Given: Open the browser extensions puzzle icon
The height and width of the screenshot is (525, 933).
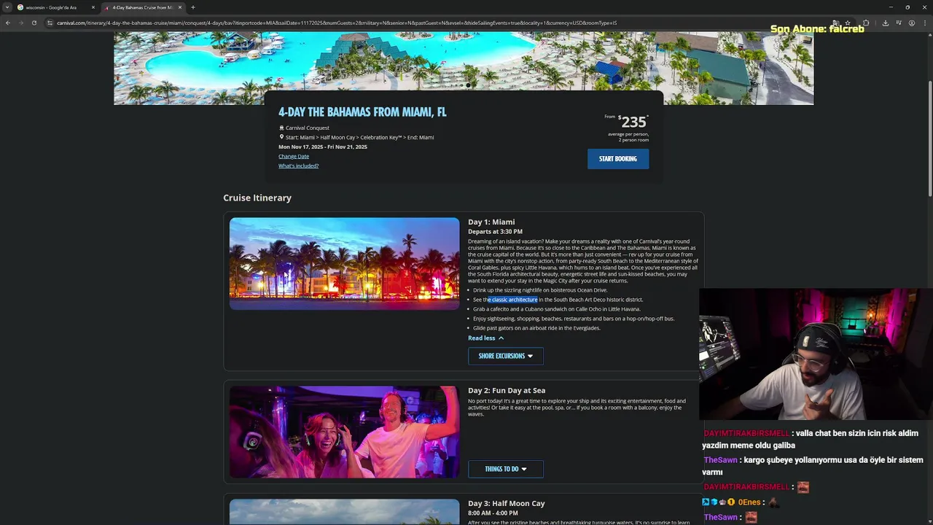Looking at the screenshot, I should click(866, 23).
